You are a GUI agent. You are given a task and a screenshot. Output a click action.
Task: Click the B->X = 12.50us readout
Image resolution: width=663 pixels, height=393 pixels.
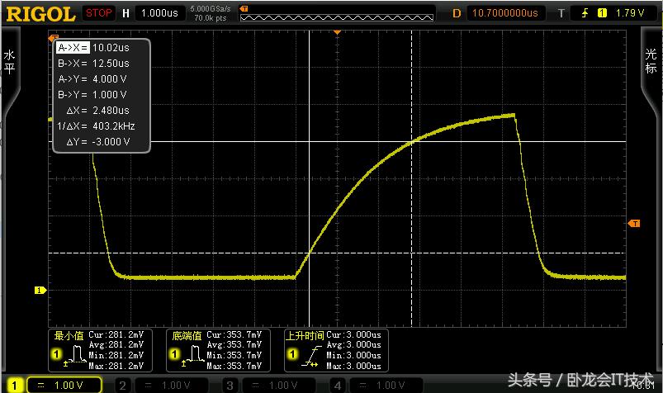tap(93, 64)
